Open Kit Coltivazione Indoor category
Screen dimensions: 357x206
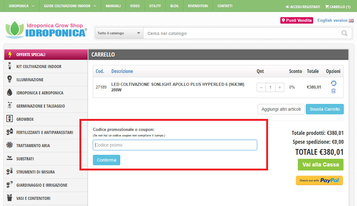[46, 67]
